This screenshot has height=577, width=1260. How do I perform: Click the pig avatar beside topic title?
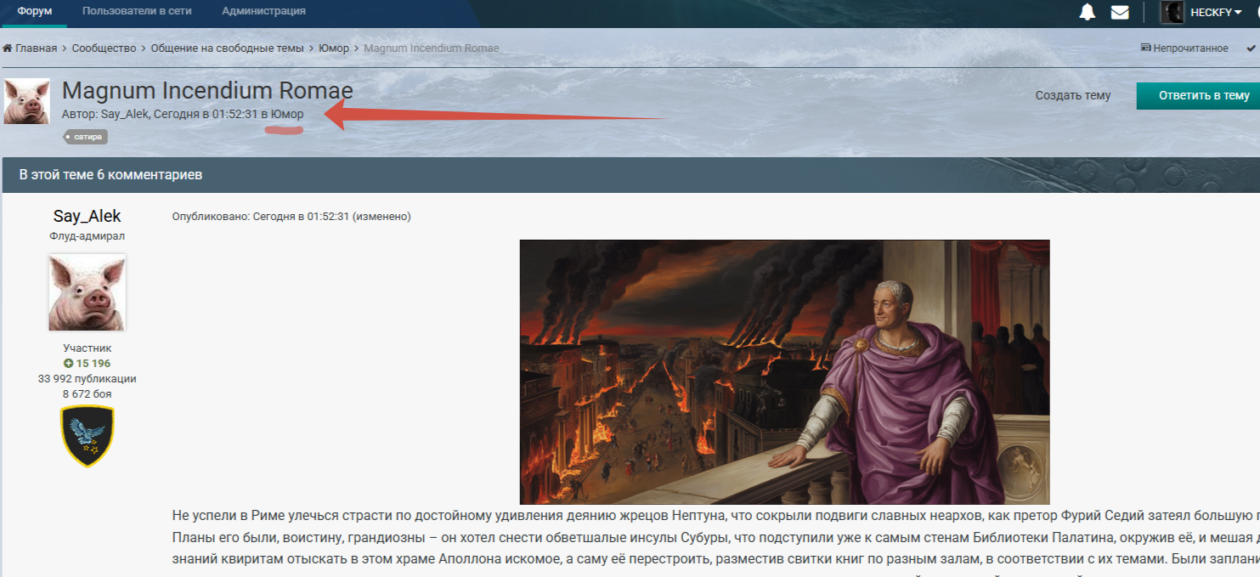(x=27, y=102)
